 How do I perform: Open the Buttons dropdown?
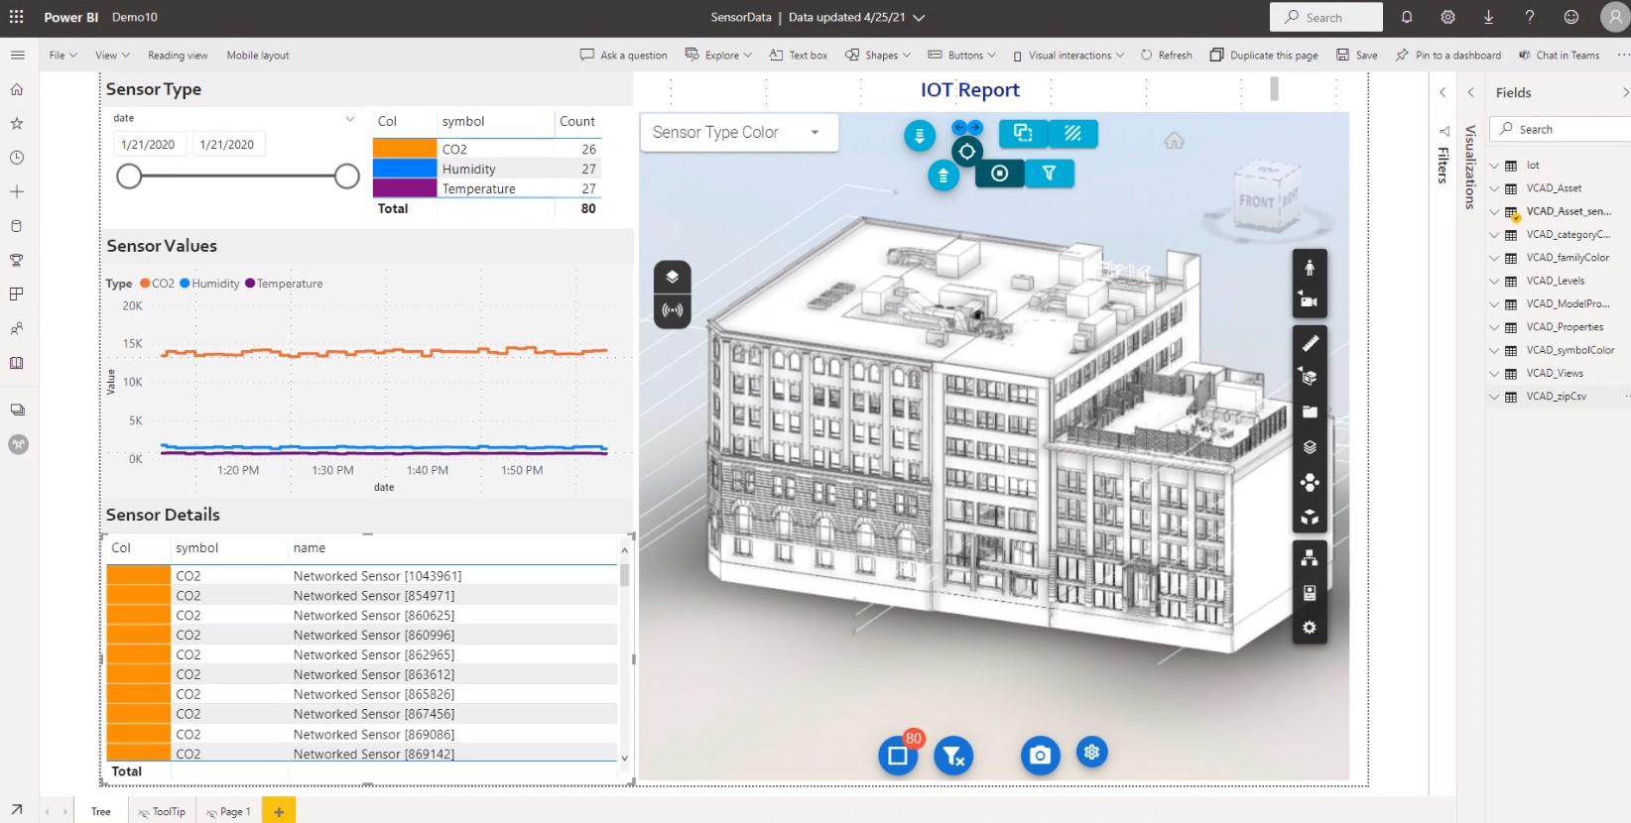pyautogui.click(x=961, y=56)
